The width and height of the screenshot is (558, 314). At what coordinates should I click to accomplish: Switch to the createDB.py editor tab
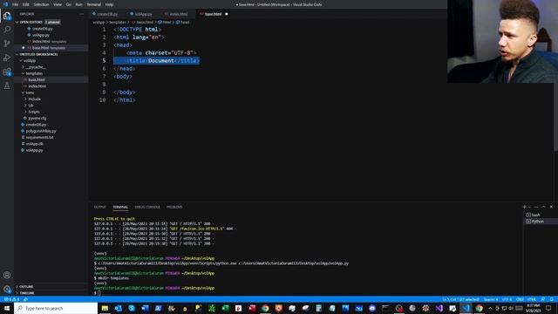click(105, 14)
